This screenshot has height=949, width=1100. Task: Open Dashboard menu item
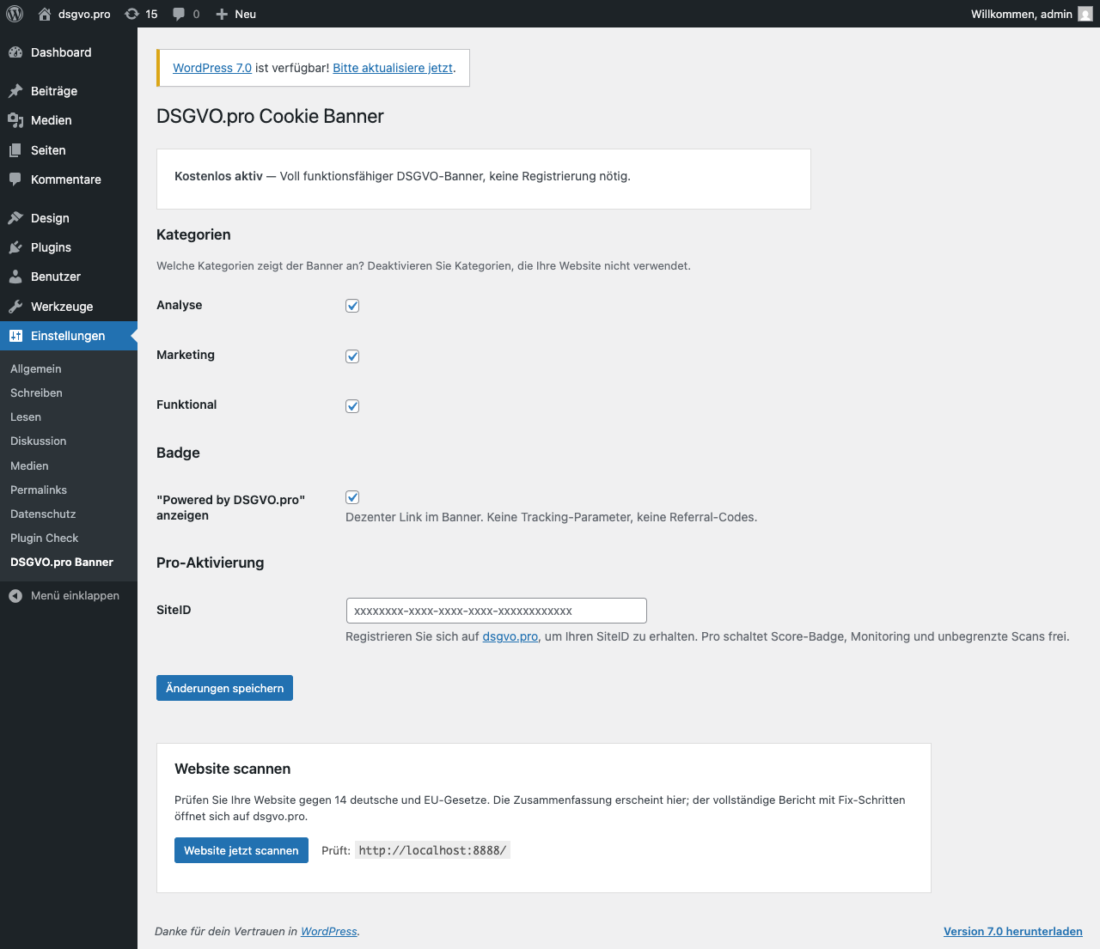click(x=69, y=52)
